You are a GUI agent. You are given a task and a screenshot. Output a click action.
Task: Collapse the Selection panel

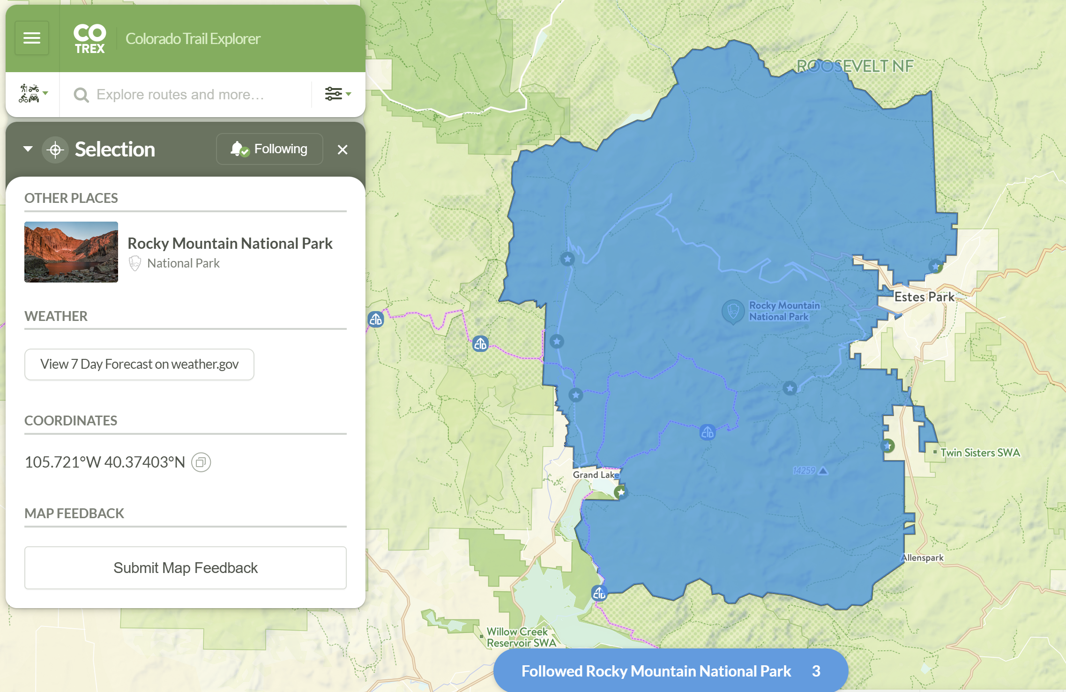(x=28, y=149)
